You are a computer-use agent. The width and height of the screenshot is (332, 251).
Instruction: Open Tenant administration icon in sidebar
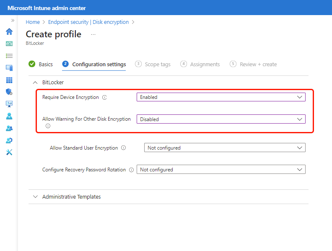point(9,140)
